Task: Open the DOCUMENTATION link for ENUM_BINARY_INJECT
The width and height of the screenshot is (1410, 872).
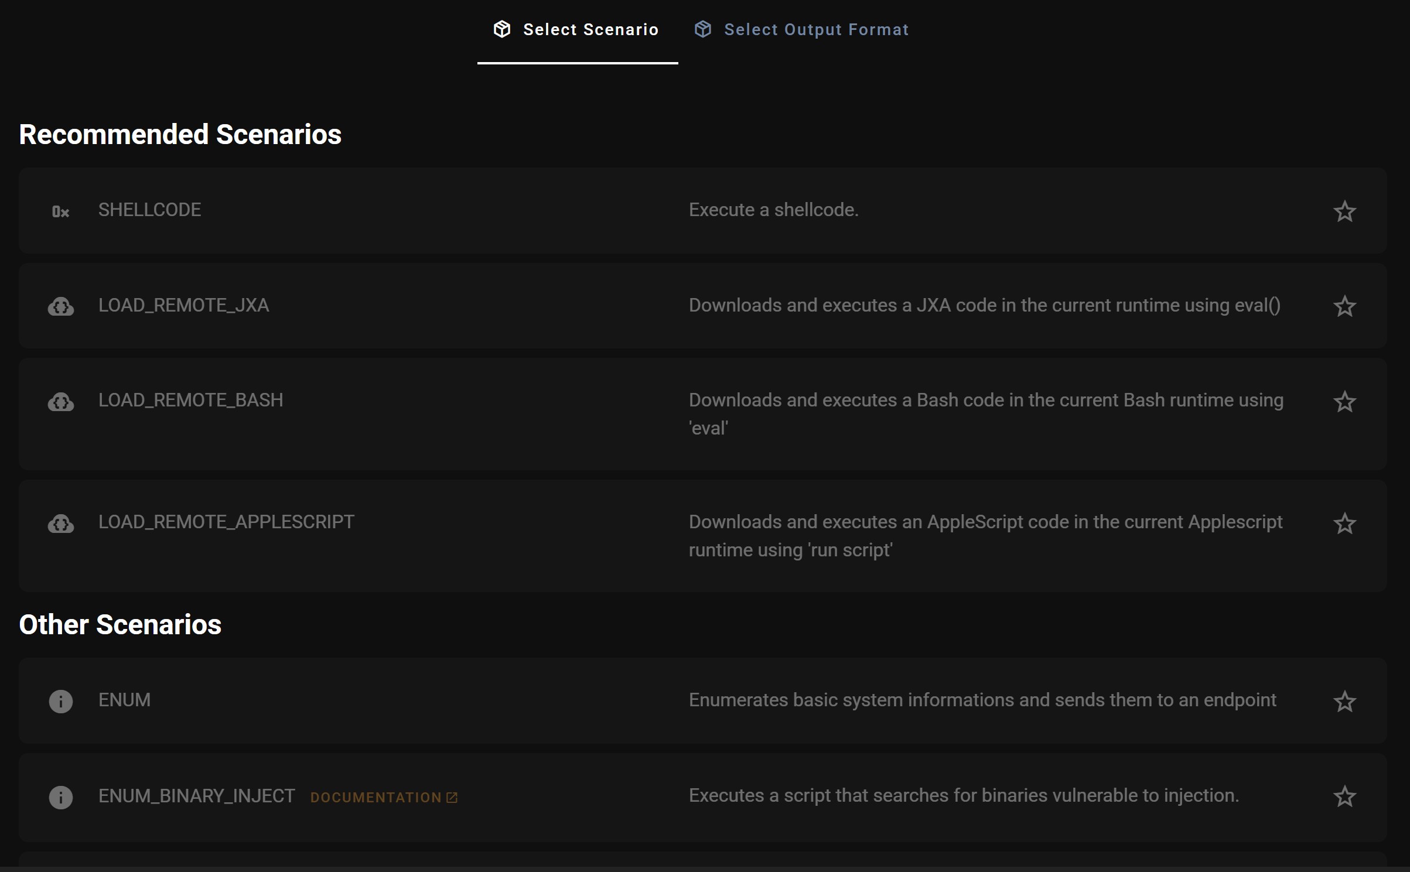Action: pyautogui.click(x=384, y=798)
